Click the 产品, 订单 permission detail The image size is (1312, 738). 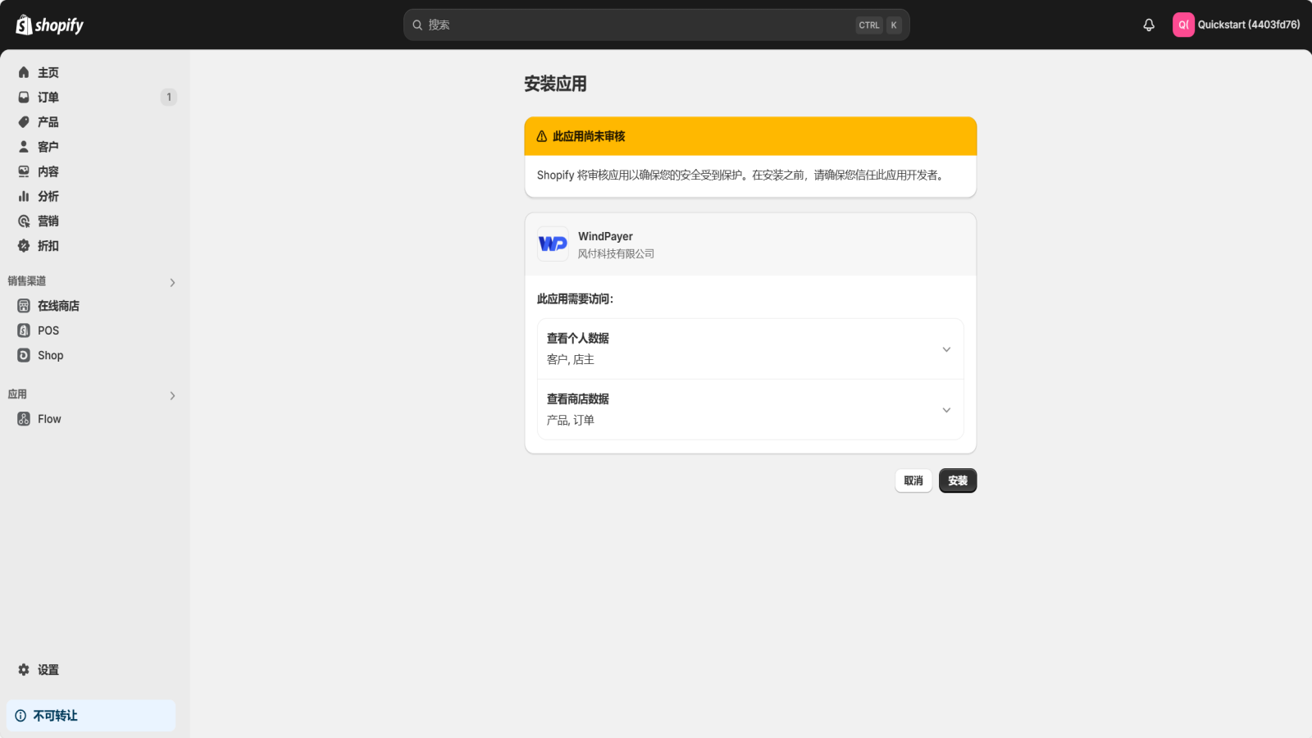[571, 420]
